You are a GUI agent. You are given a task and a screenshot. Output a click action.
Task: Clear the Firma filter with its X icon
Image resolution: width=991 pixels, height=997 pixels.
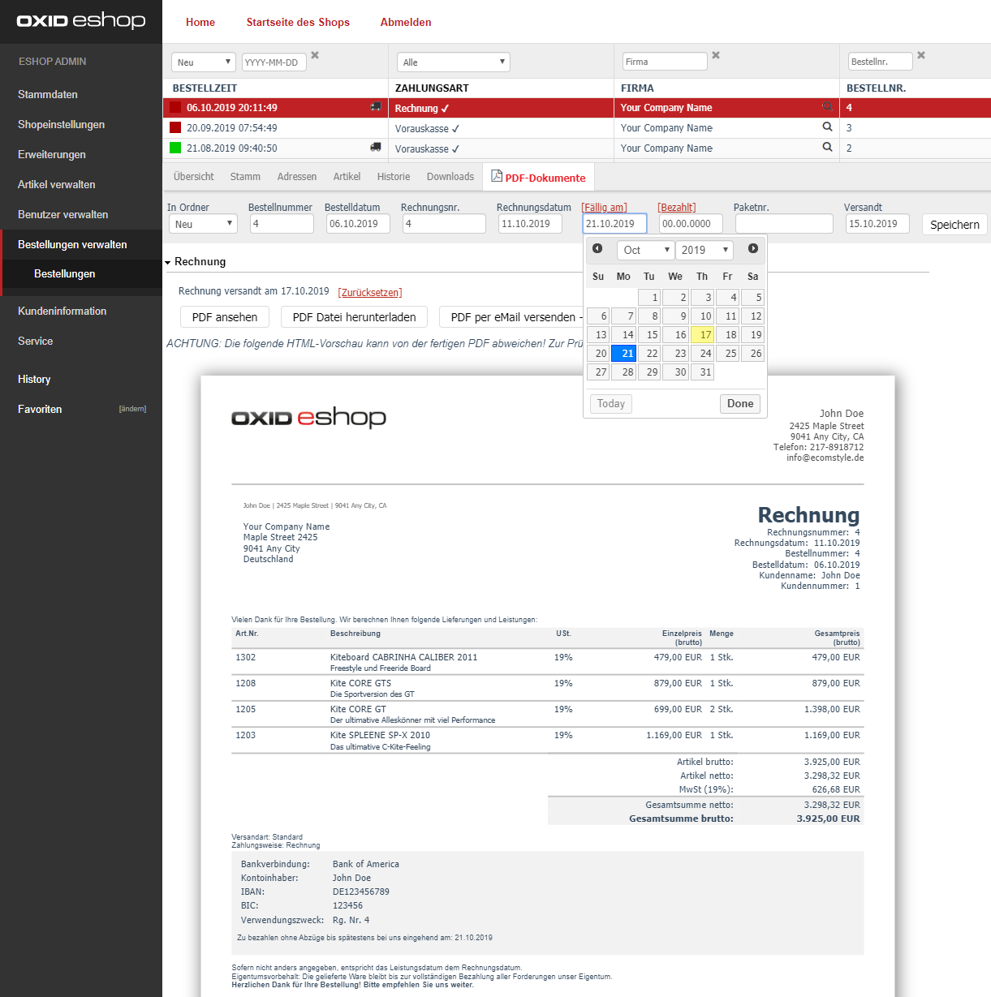tap(716, 55)
